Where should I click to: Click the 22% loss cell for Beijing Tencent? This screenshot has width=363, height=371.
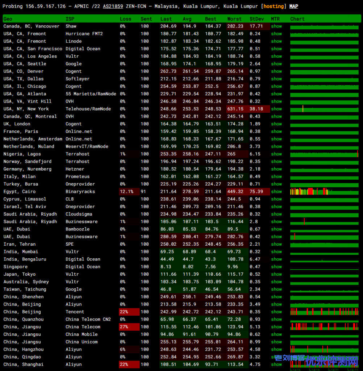[129, 312]
